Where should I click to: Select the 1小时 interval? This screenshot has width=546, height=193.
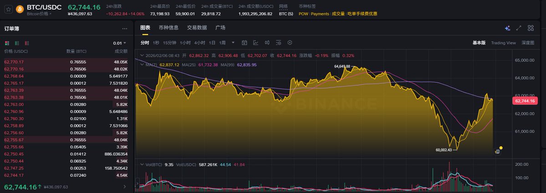coord(185,43)
